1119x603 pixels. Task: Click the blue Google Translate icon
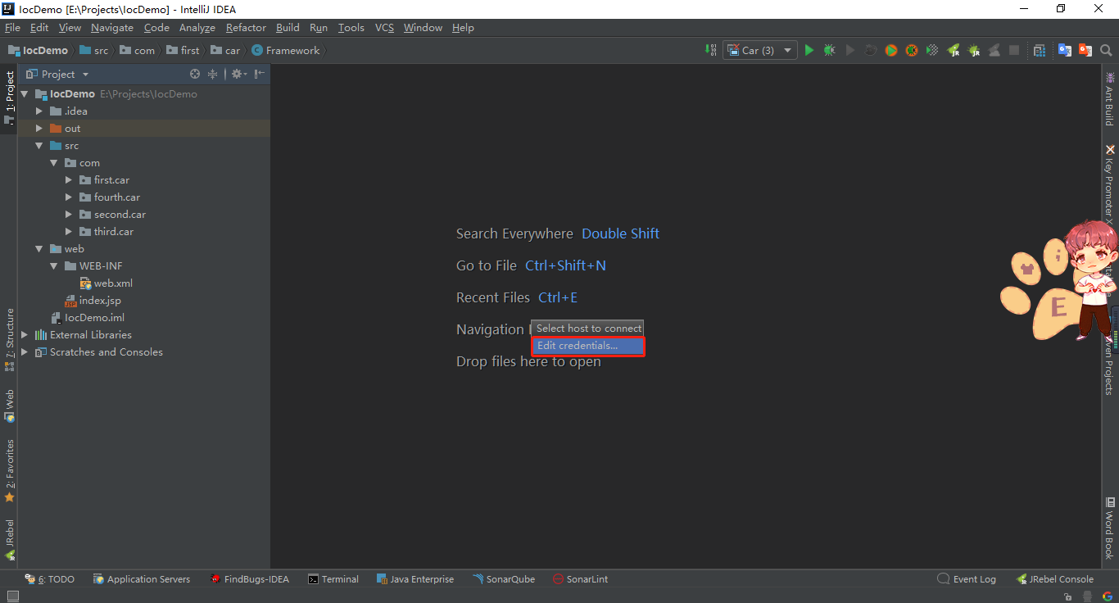(x=1065, y=50)
